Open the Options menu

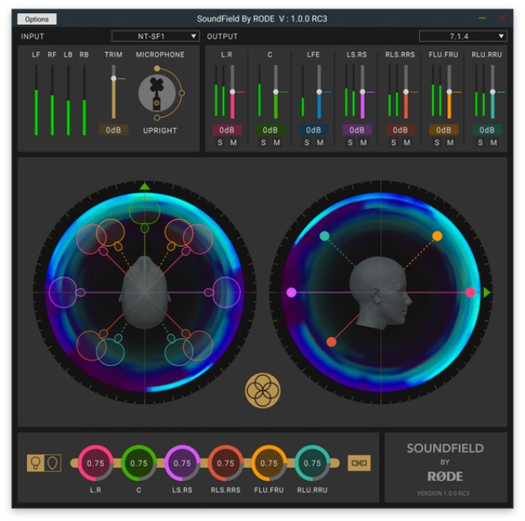click(37, 19)
